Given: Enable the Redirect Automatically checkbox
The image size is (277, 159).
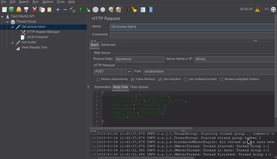Looking at the screenshot, I should pyautogui.click(x=98, y=79).
